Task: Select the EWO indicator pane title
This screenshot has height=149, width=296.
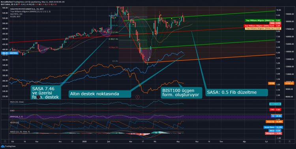Action: click(12, 111)
